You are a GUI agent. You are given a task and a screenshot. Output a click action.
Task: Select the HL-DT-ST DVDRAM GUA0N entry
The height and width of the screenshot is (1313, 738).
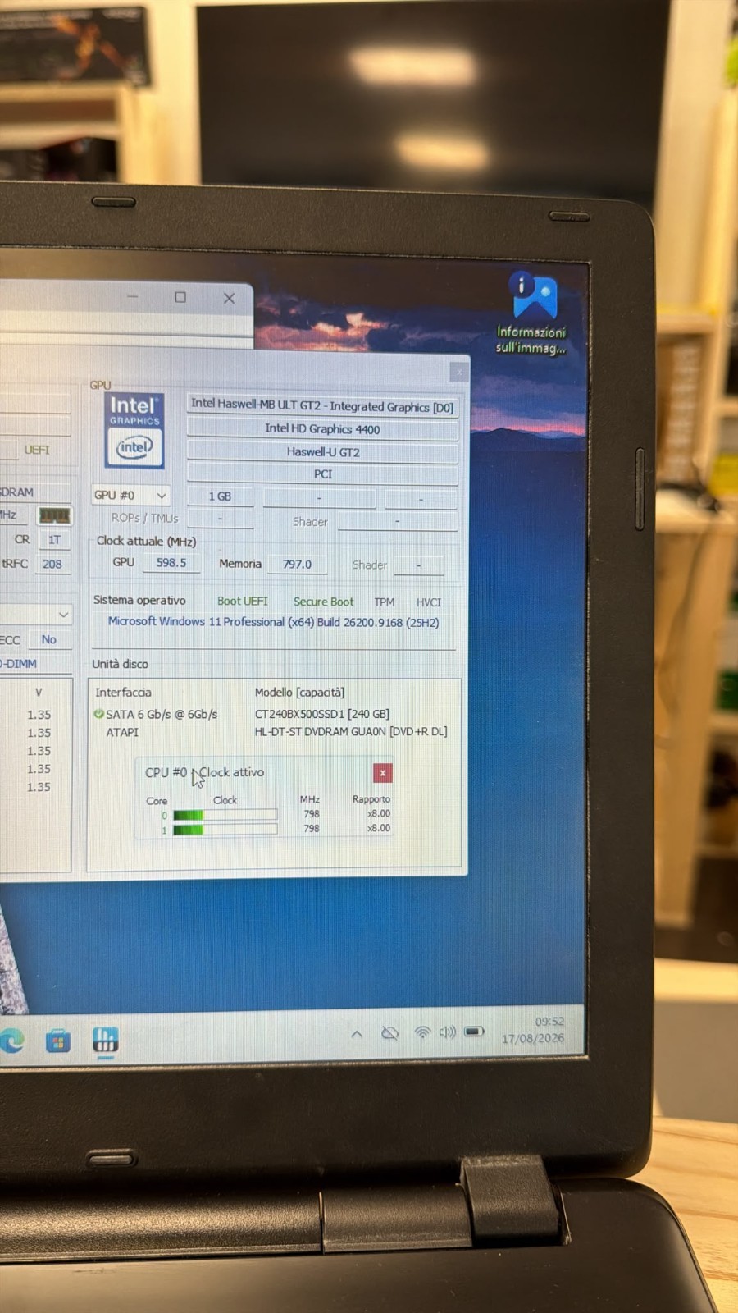pyautogui.click(x=351, y=731)
